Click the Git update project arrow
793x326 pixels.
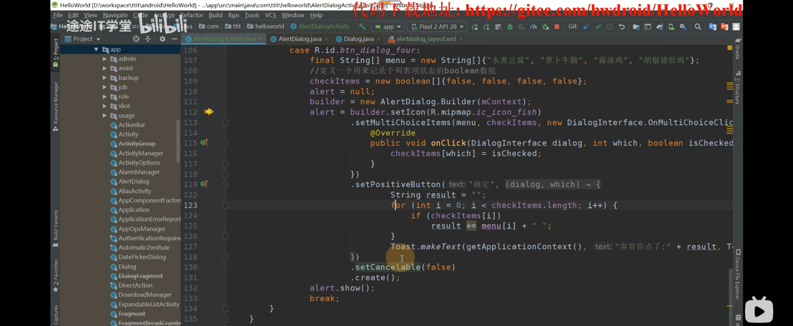point(585,27)
